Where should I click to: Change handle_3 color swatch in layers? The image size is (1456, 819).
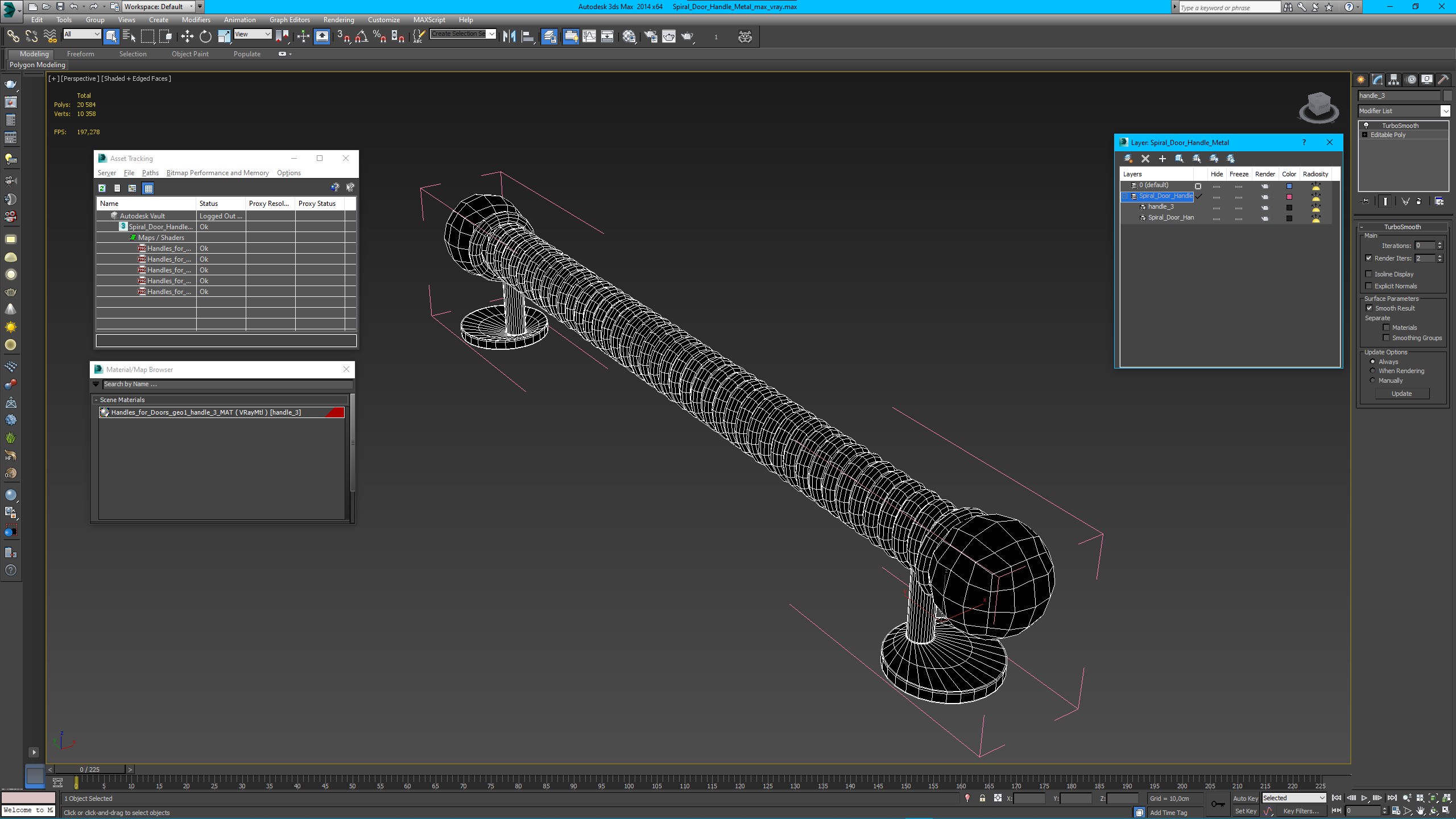click(1289, 208)
